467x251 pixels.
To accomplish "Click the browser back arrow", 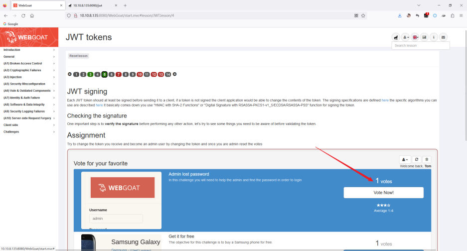I will [5, 15].
